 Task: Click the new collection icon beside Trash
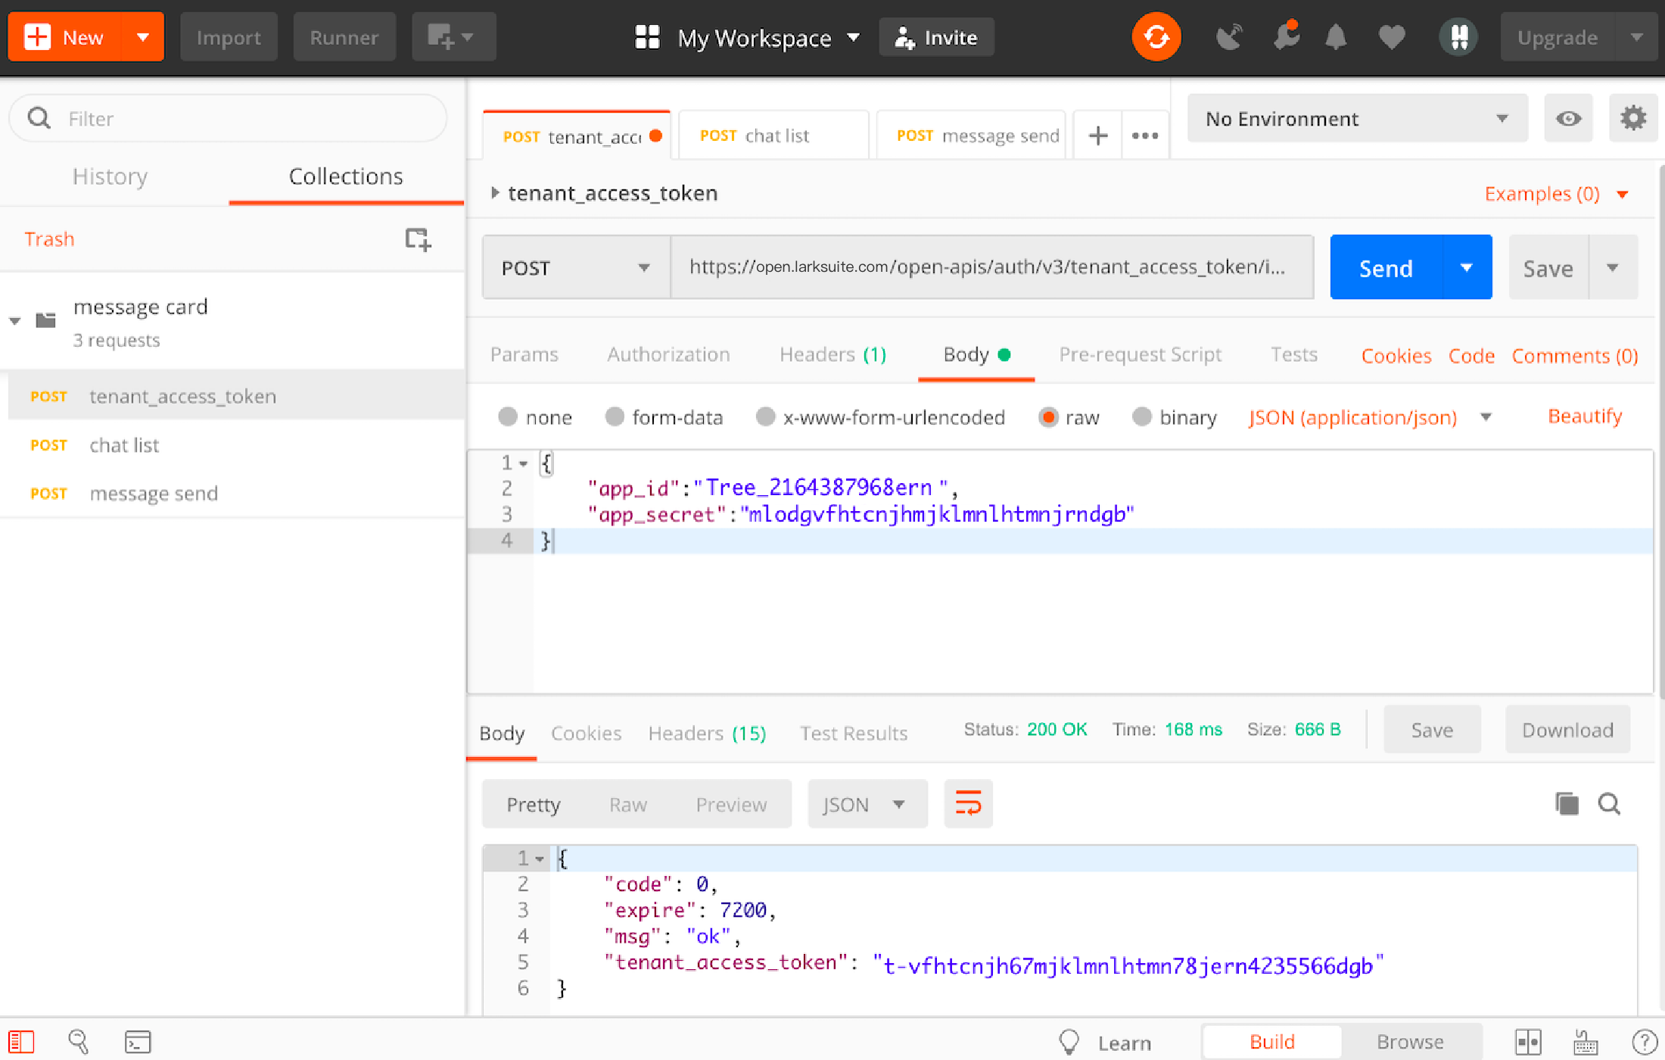point(417,239)
